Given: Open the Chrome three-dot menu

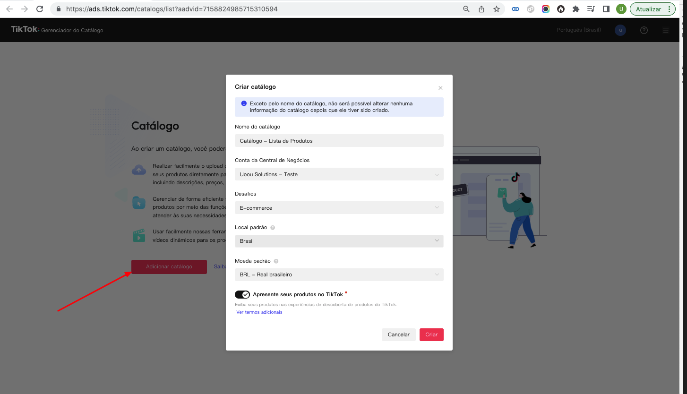Looking at the screenshot, I should [670, 9].
